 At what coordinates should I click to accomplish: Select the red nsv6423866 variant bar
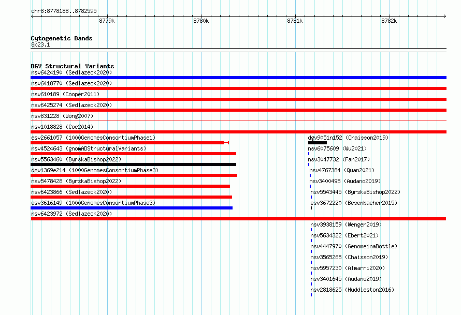click(x=132, y=197)
